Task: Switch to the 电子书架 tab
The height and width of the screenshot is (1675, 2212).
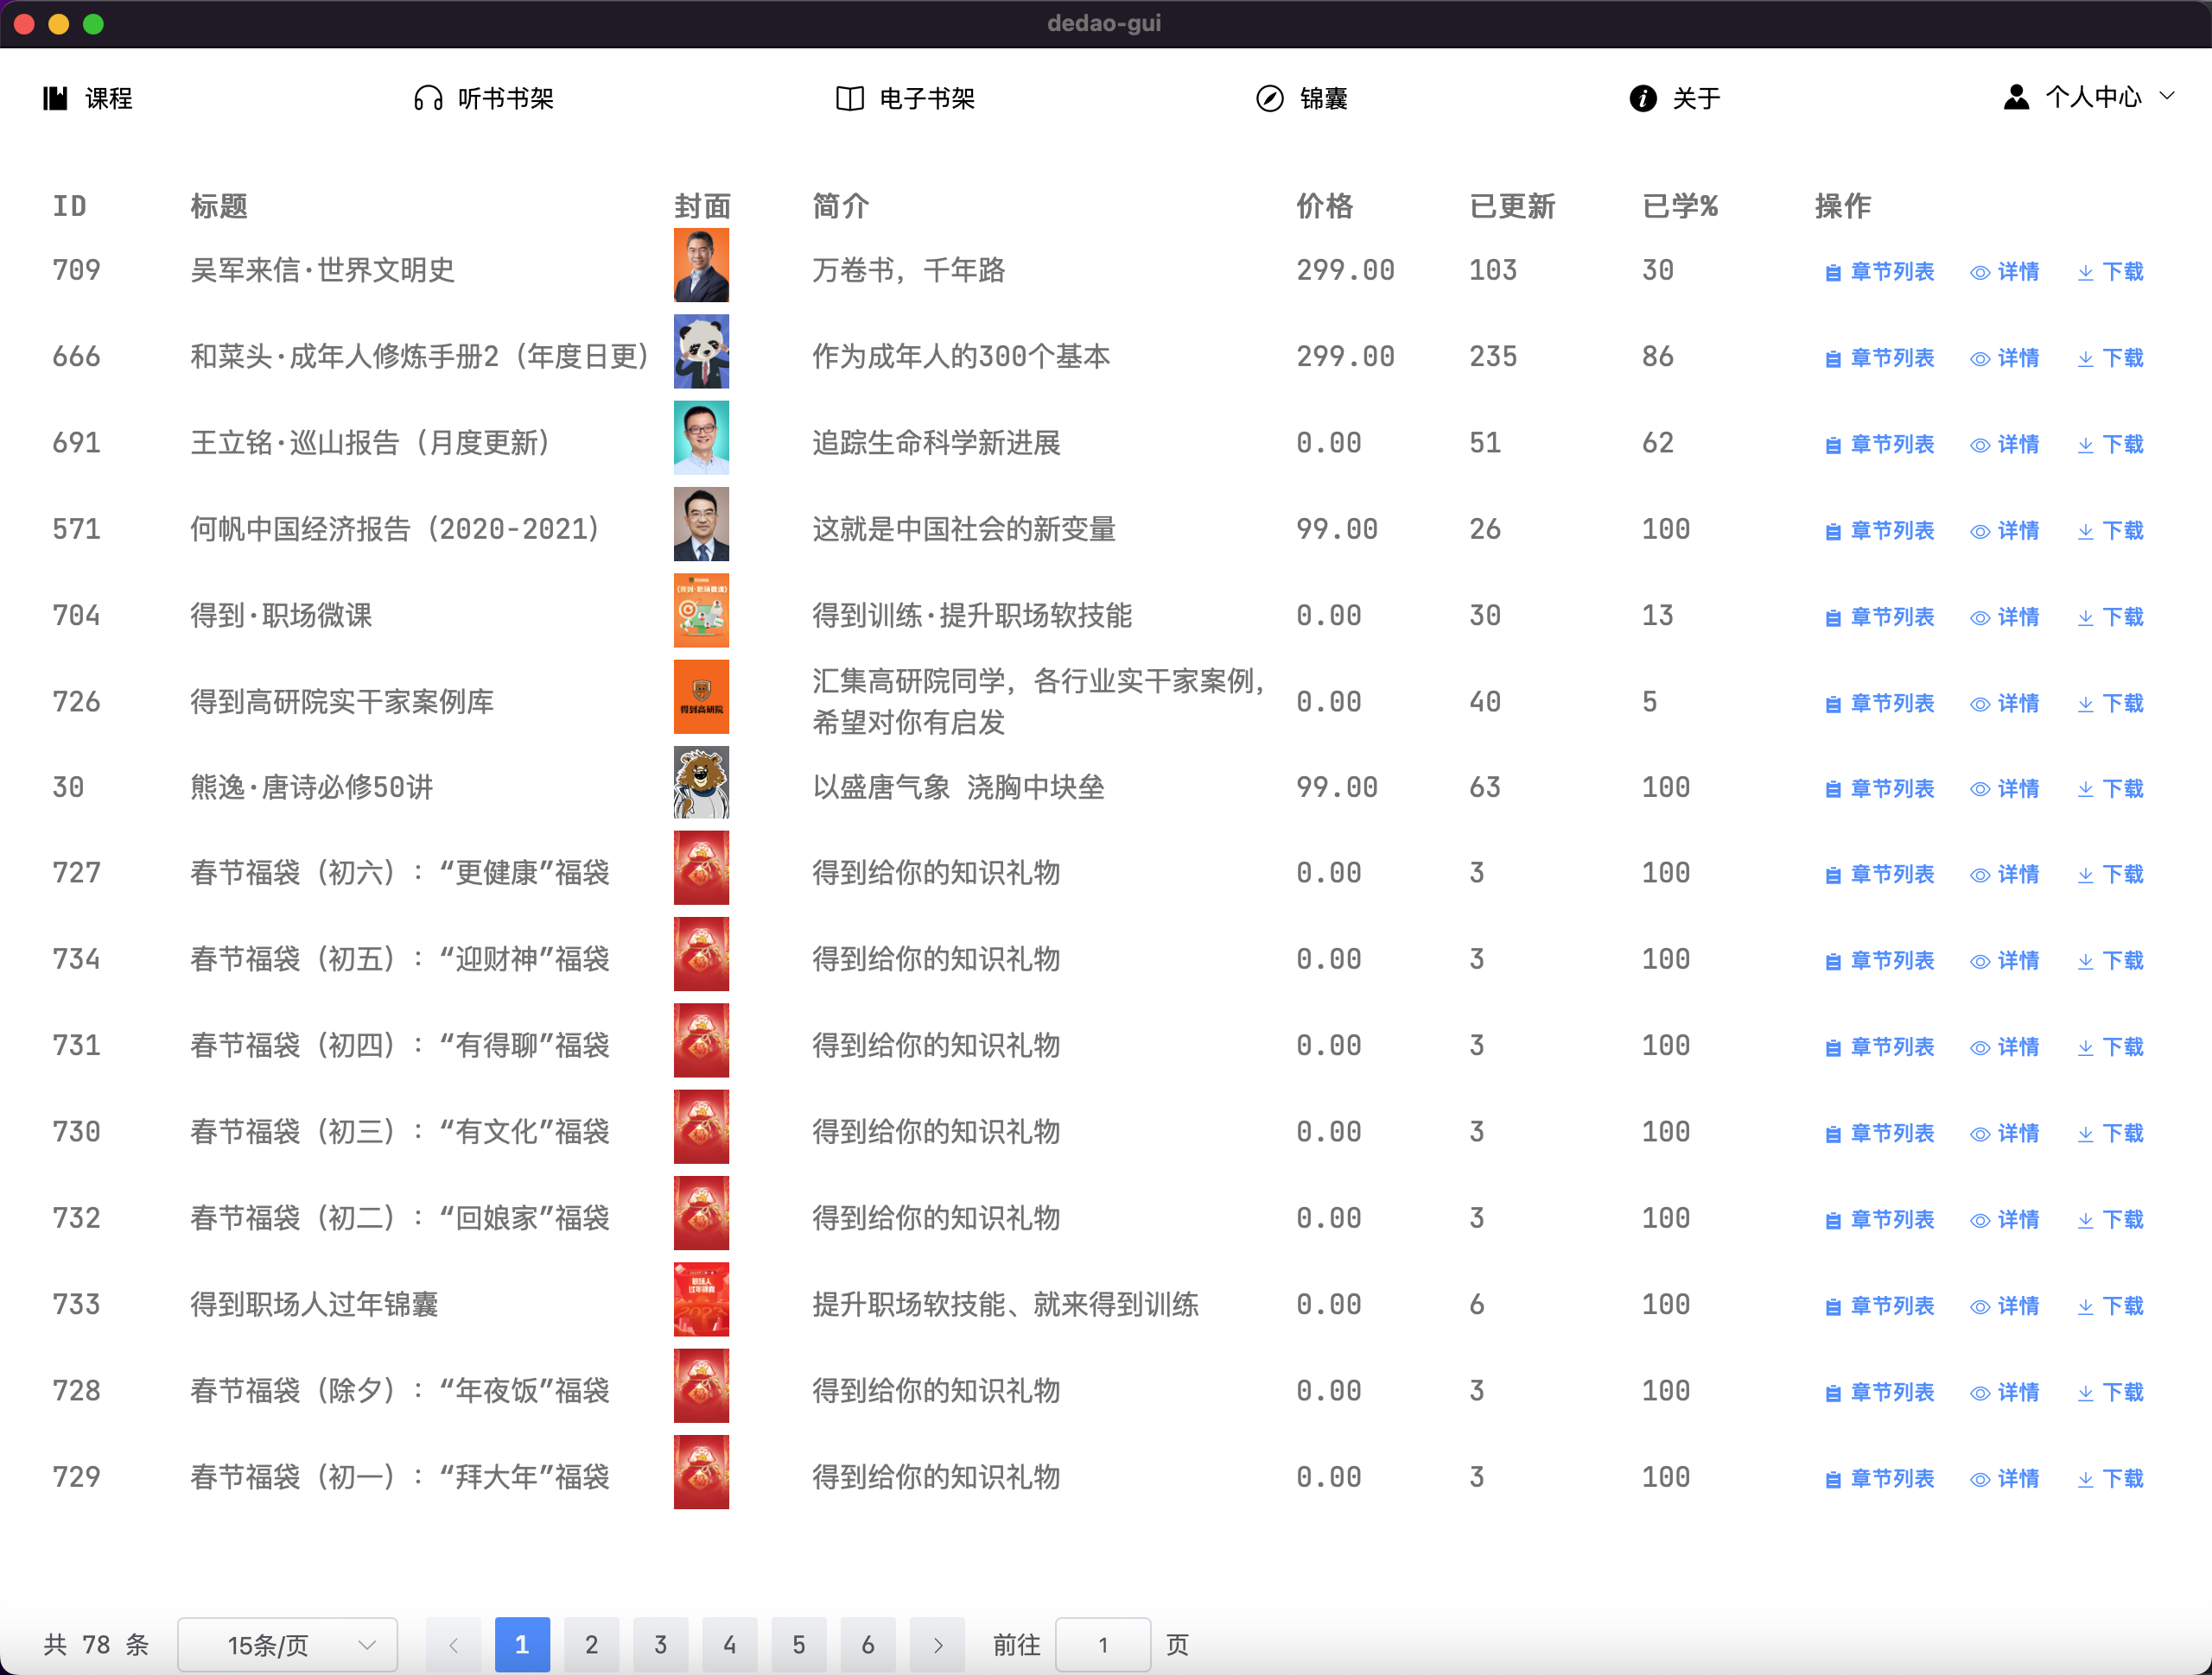Action: pos(926,98)
